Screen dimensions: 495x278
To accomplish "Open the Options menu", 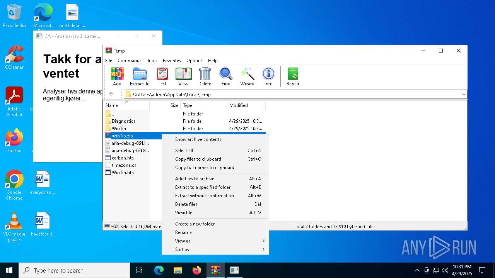I will (x=195, y=61).
